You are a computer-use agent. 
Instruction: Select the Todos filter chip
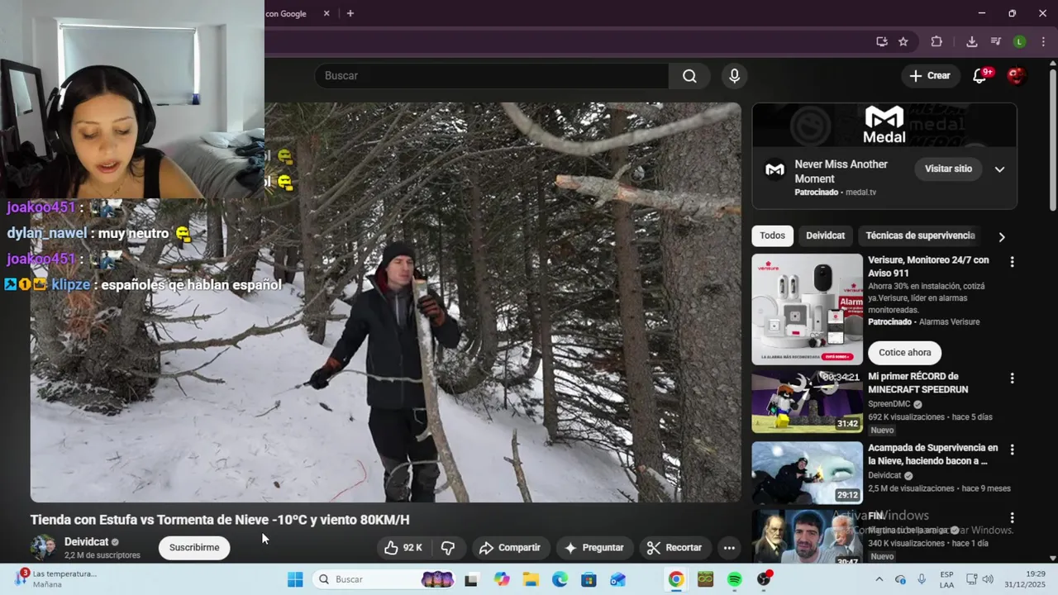click(x=772, y=236)
